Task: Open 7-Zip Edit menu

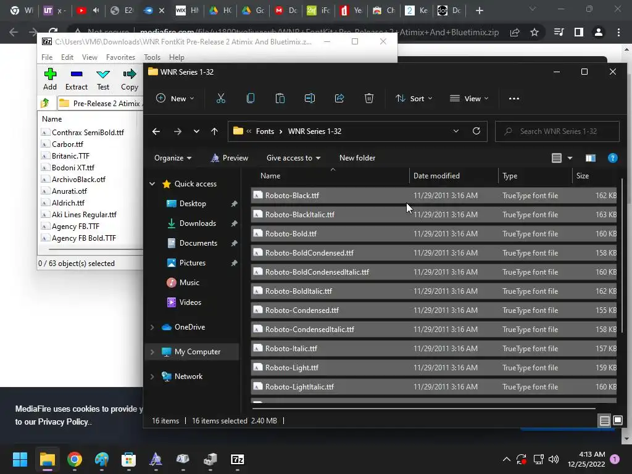Action: 67,57
